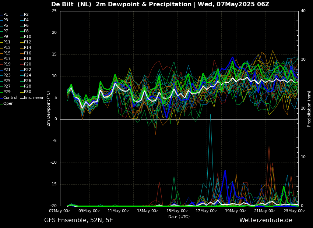313x228 pixels.
Task: Click the P26 legend entry
Action: pos(26,81)
